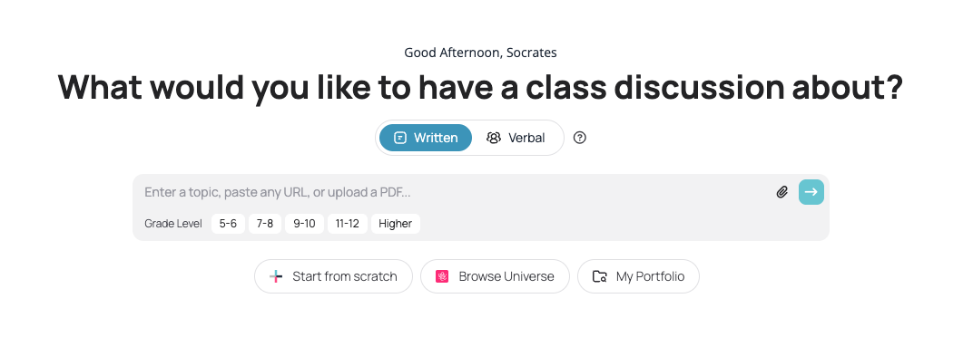This screenshot has width=973, height=337.
Task: Switch discussion mode to Verbal
Action: (516, 138)
